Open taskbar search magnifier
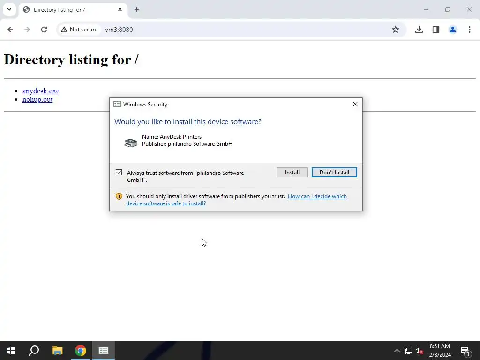Image resolution: width=480 pixels, height=360 pixels. point(34,351)
